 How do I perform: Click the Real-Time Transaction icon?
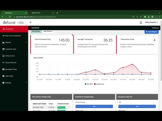point(3,36)
